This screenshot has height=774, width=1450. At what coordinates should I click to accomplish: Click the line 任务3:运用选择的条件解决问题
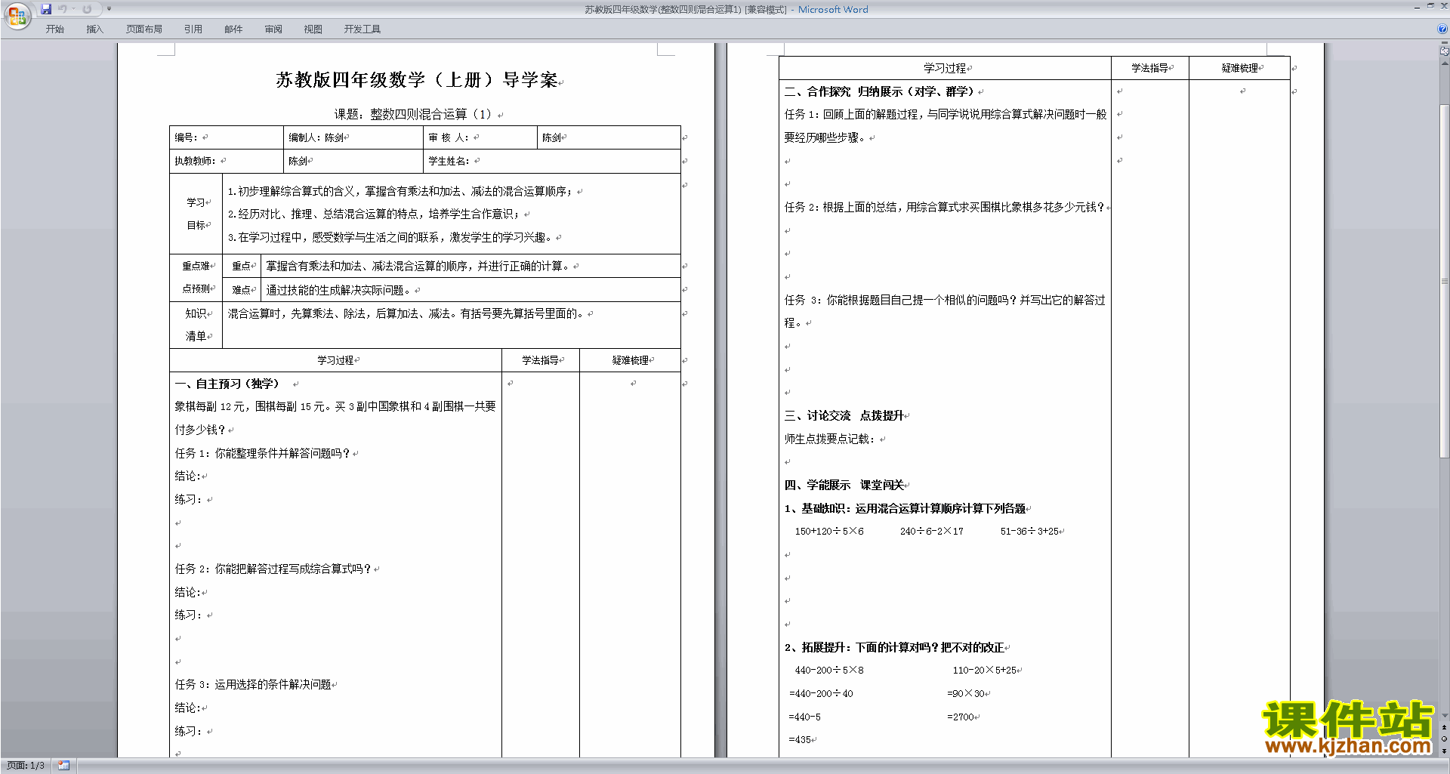253,685
